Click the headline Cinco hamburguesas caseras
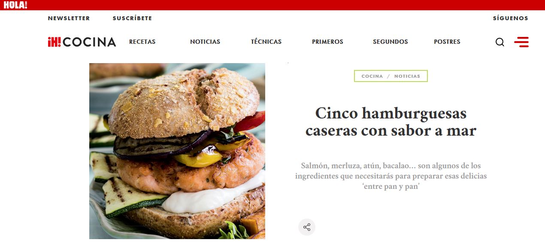Image resolution: width=545 pixels, height=252 pixels. click(x=391, y=121)
